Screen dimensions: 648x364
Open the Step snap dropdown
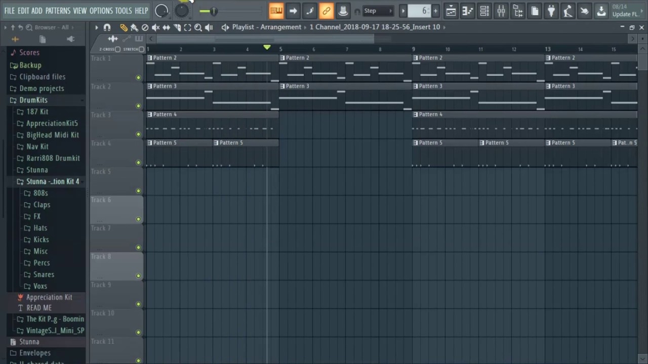[x=377, y=11]
